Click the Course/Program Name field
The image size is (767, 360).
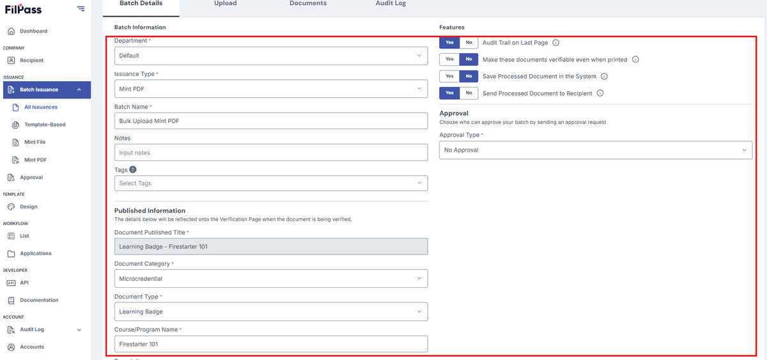coord(271,344)
